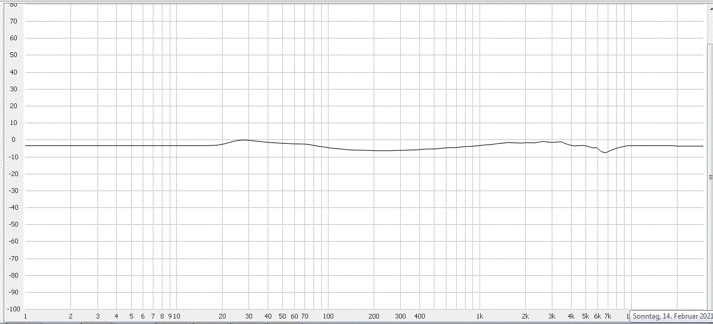Click the 20 frequency axis label
Viewport: 713px width, 324px height.
click(222, 316)
